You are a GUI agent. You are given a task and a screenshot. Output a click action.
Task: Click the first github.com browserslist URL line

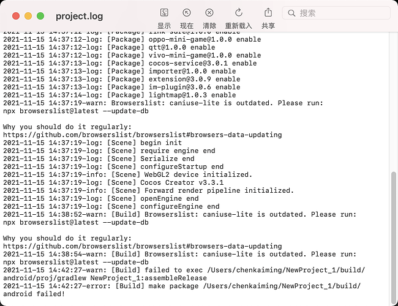[x=142, y=135]
